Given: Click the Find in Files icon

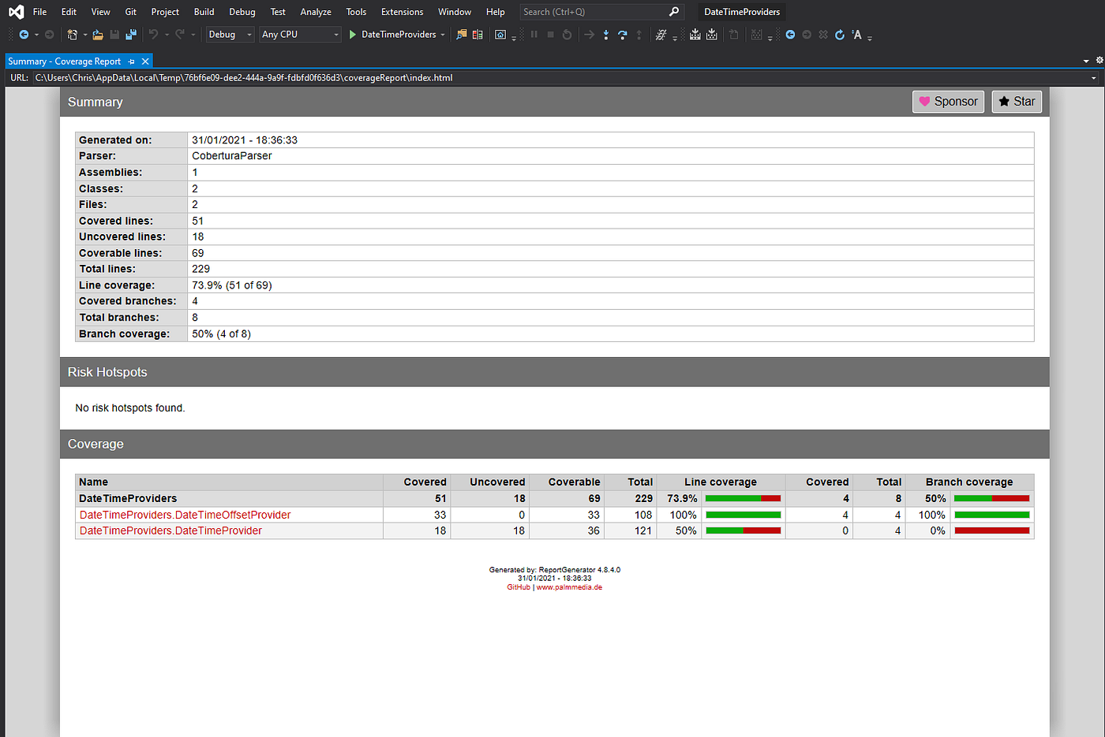Looking at the screenshot, I should (461, 35).
